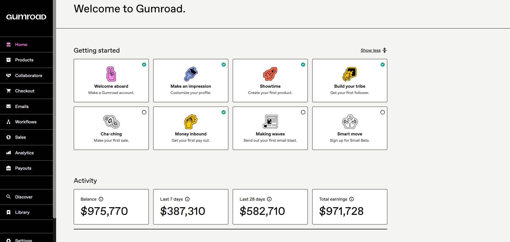Toggle the Cha-ching completion circle

(x=144, y=112)
